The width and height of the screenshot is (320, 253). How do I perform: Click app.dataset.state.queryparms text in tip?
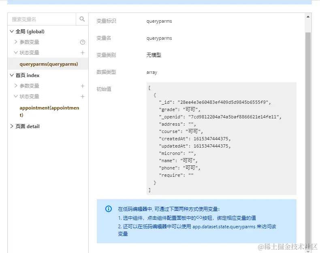(224, 227)
